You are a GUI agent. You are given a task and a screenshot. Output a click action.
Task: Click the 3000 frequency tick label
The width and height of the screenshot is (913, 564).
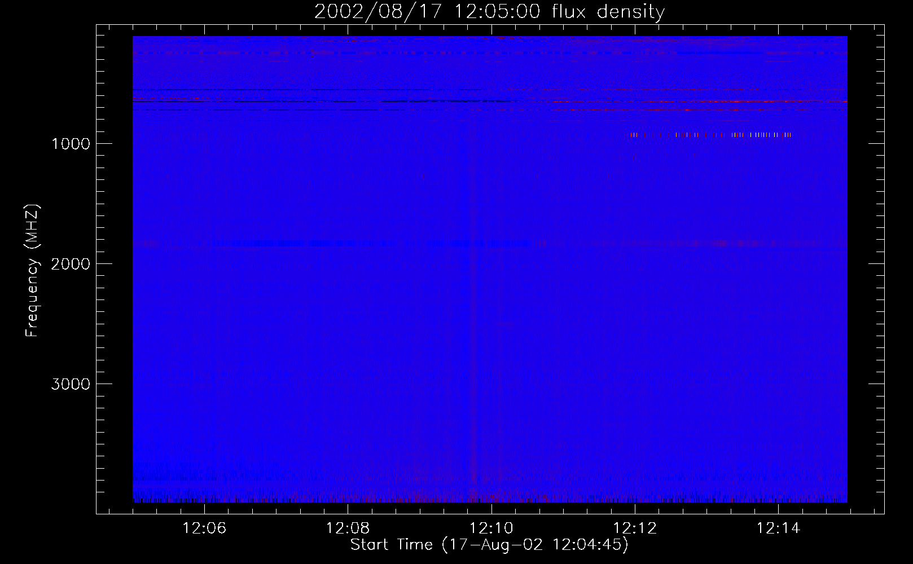(x=71, y=384)
